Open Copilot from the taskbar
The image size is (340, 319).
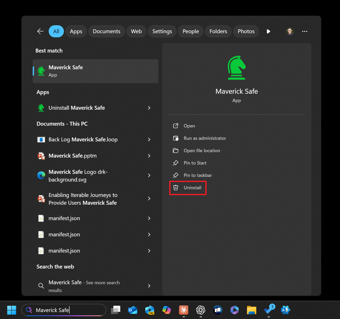pyautogui.click(x=167, y=310)
